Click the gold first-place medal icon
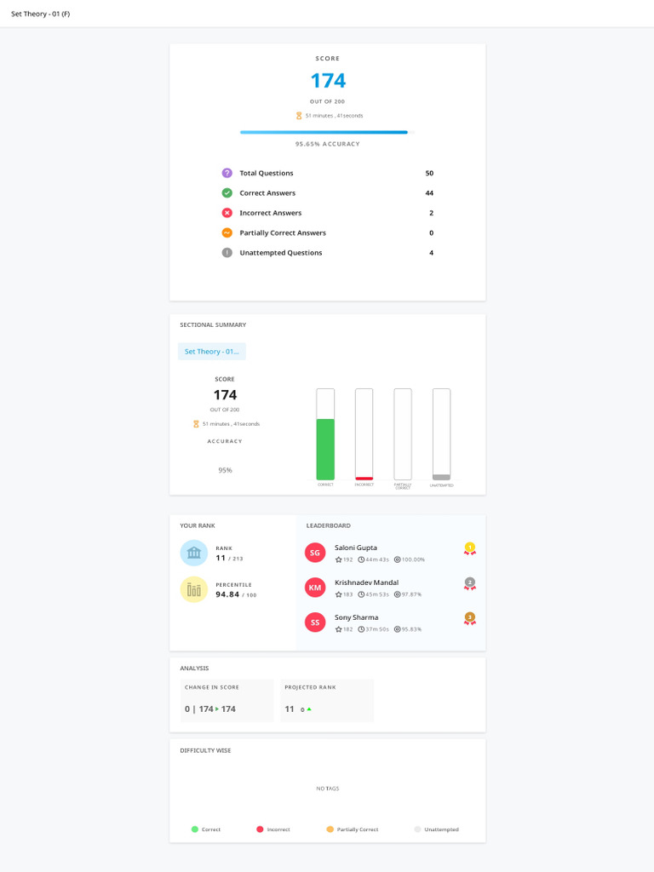The height and width of the screenshot is (872, 654). (470, 549)
